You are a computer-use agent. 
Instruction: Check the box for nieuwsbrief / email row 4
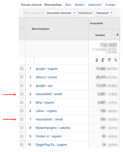click(22, 94)
